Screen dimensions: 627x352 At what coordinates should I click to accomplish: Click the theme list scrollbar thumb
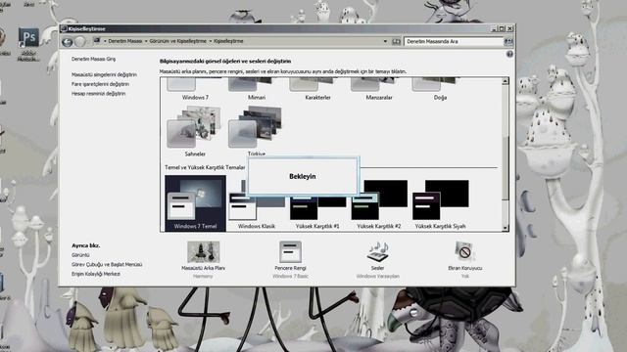(x=506, y=167)
